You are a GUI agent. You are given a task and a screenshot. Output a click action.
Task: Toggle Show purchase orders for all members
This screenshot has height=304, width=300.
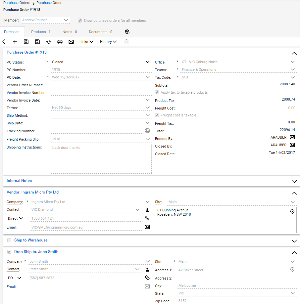pyautogui.click(x=80, y=21)
